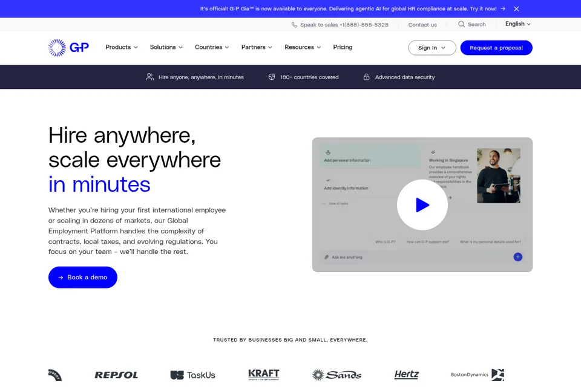The image size is (581, 387).
Task: Close the announcement banner
Action: click(x=516, y=9)
